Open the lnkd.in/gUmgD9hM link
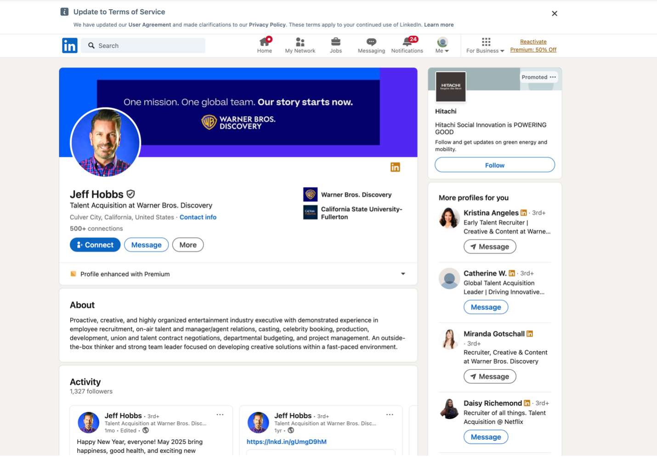Viewport: 657px width, 457px height. pos(287,441)
